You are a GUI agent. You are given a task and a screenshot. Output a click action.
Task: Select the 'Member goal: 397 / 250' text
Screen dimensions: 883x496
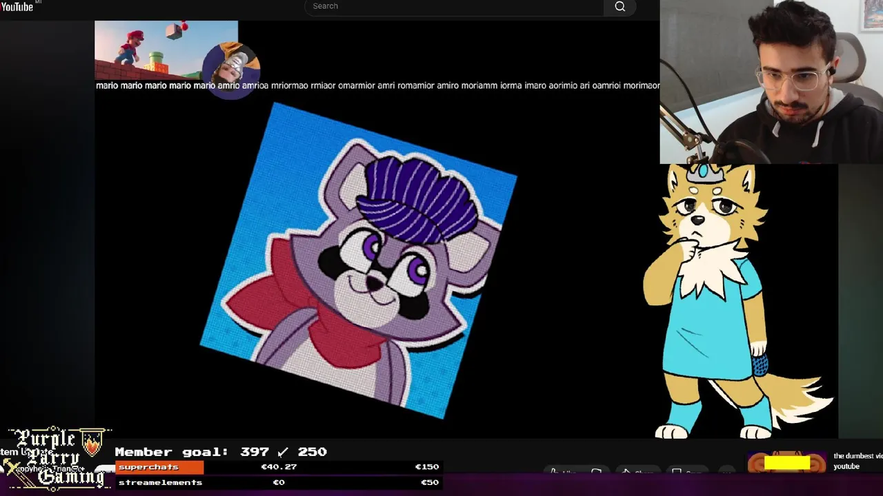221,452
